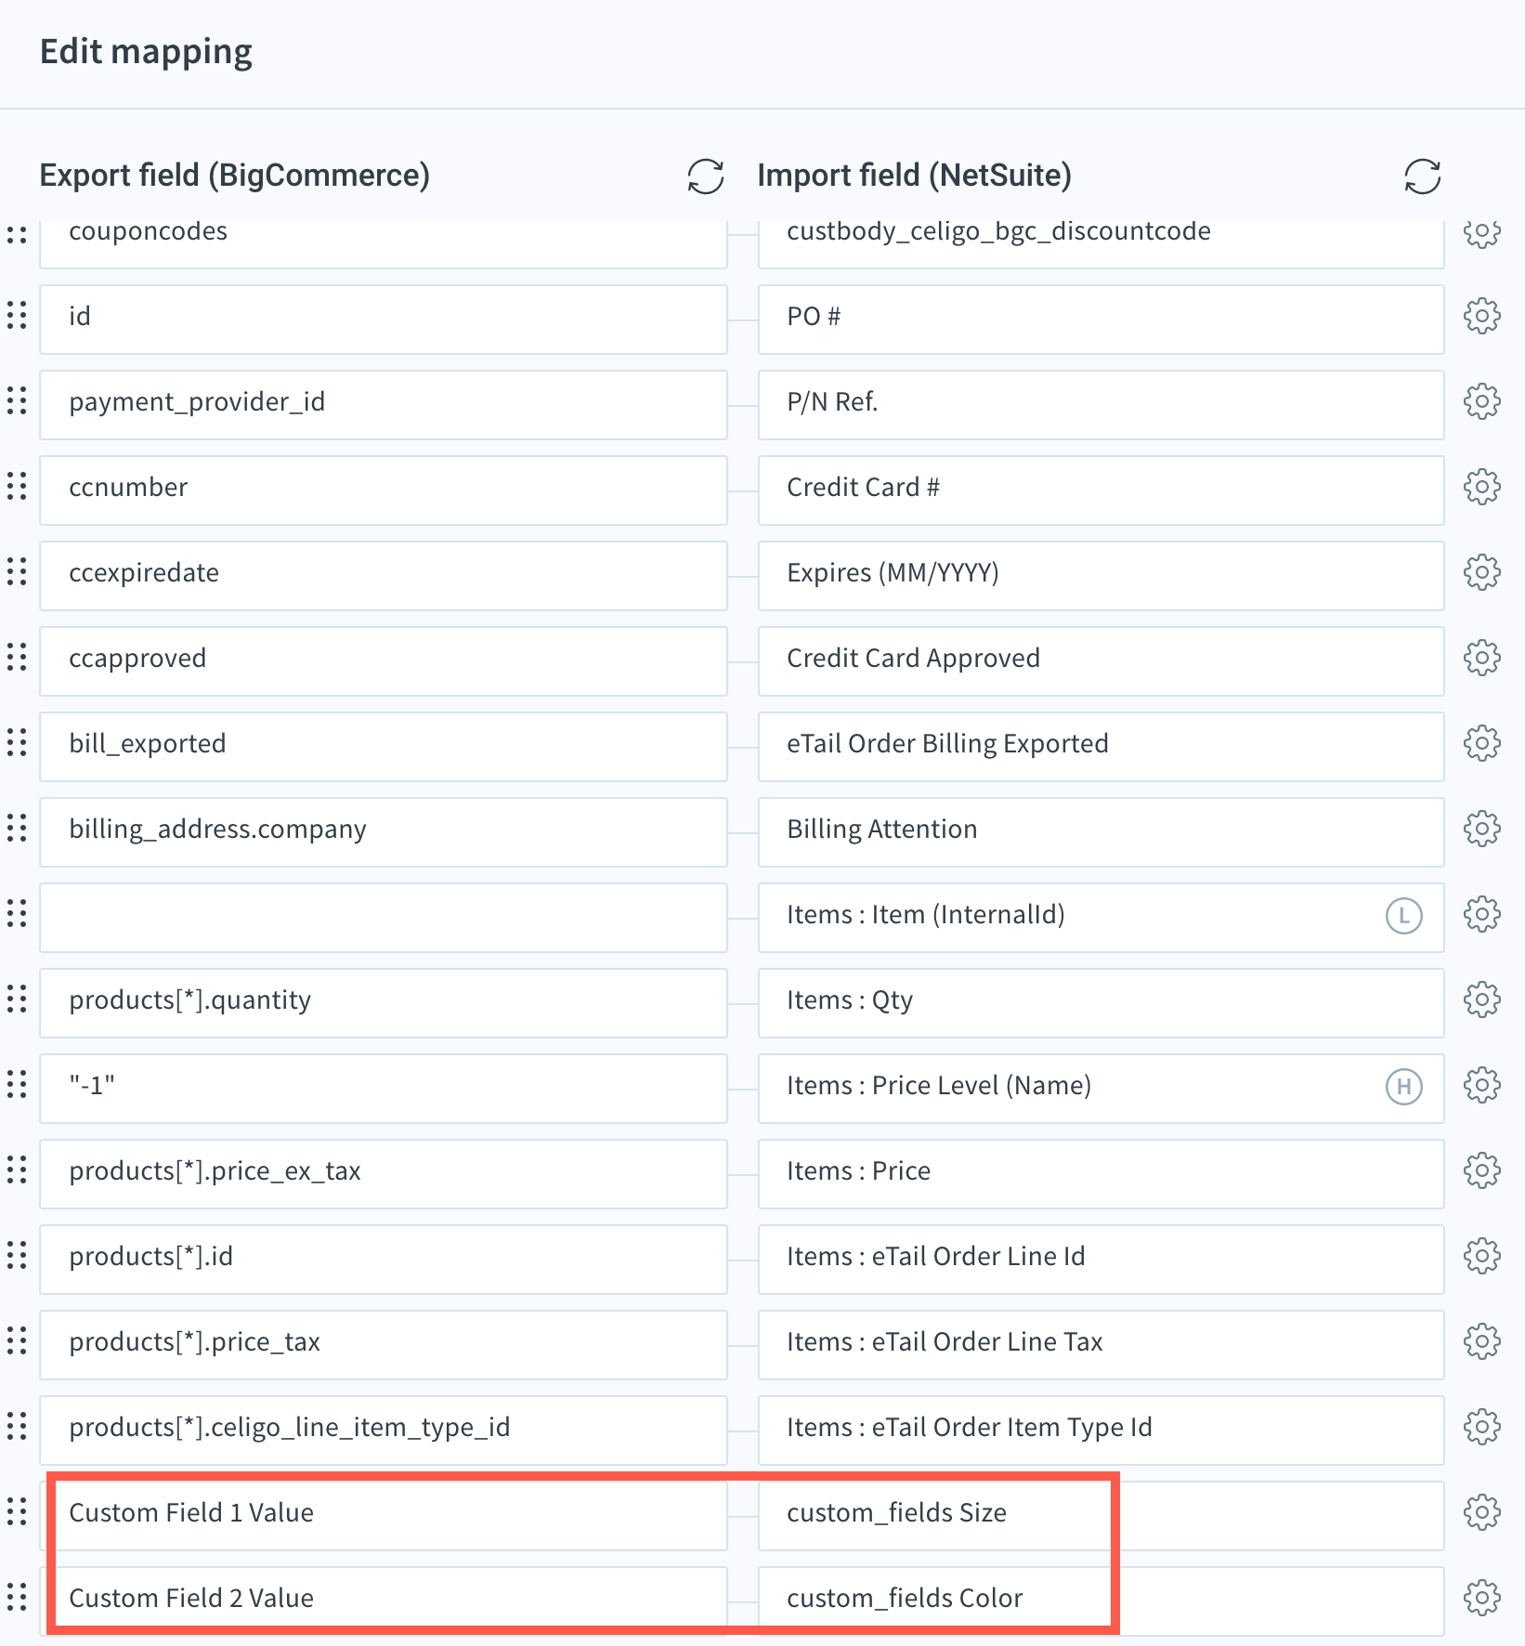Grab the drag handle for products[*].quantity row
1525x1646 pixels.
tap(17, 1000)
